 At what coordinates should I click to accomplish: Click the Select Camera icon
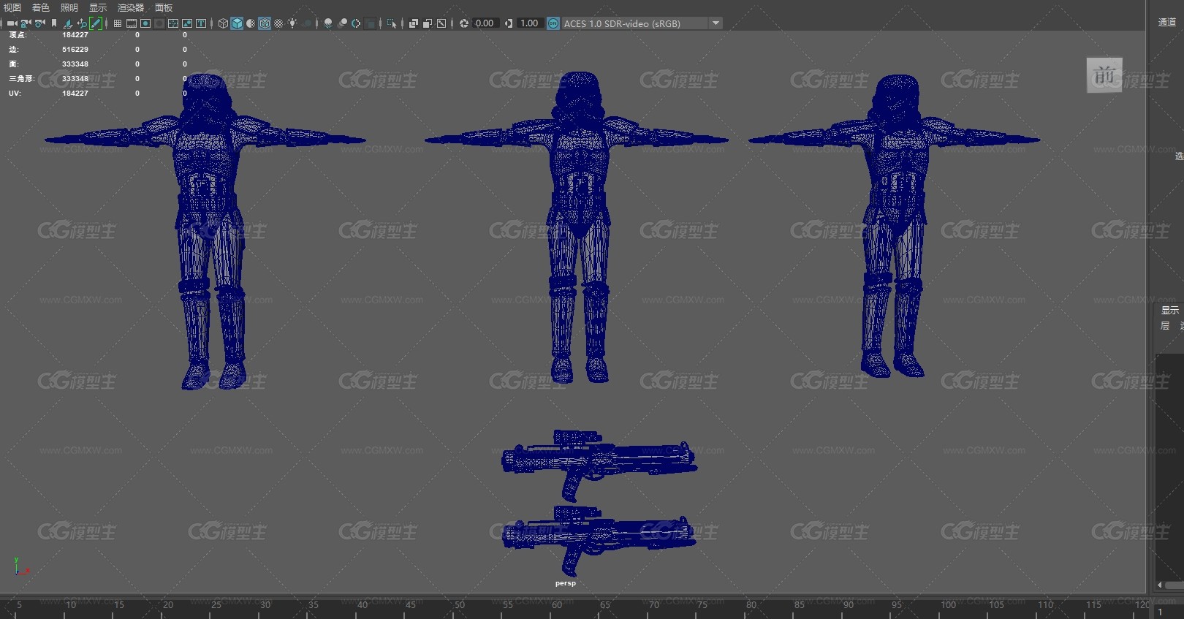[x=12, y=23]
